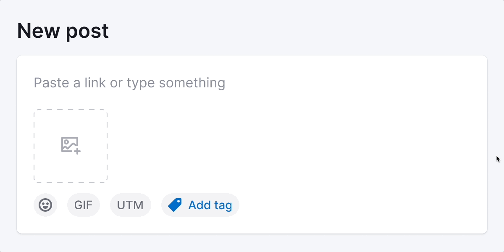Focus the "Paste a link or type something" field
This screenshot has height=252, width=504.
(x=252, y=83)
